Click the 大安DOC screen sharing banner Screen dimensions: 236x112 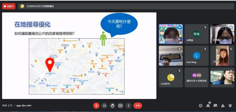[x=126, y=6]
